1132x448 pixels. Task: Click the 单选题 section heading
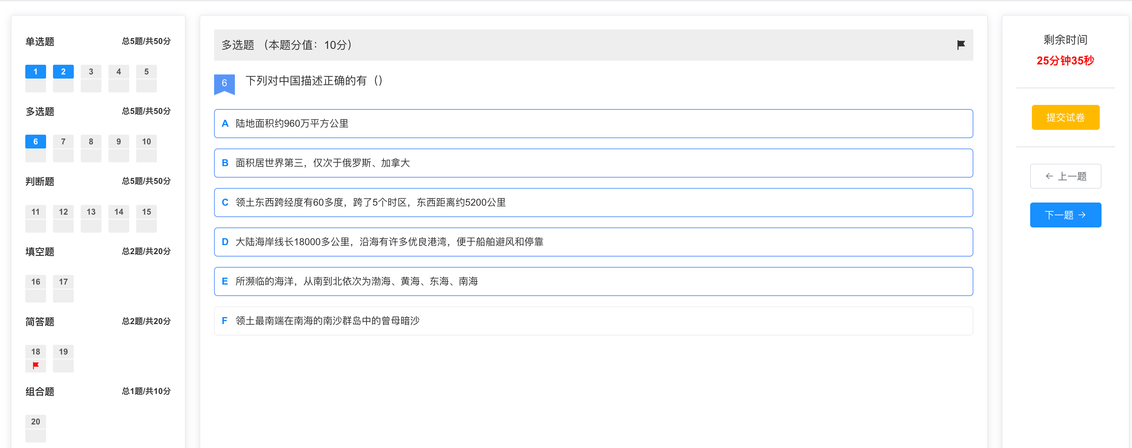click(40, 42)
